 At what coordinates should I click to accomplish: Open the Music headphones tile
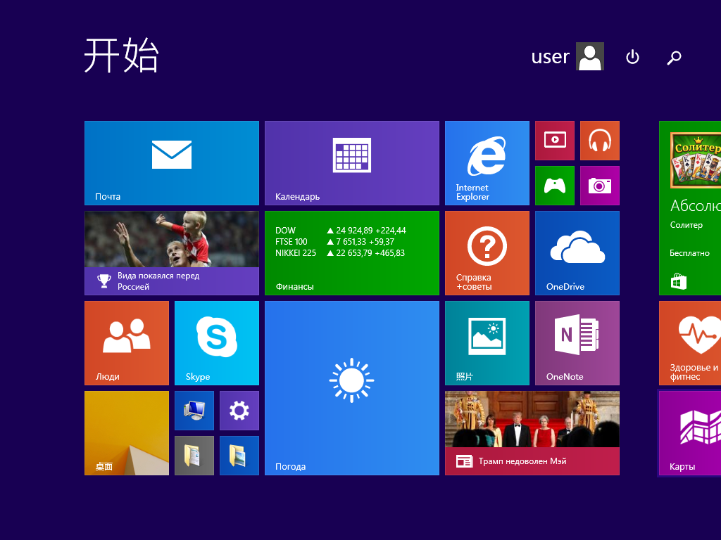pos(599,140)
